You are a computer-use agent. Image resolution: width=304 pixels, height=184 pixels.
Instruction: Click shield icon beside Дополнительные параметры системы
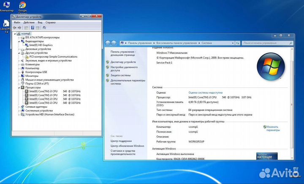pyautogui.click(x=107, y=80)
